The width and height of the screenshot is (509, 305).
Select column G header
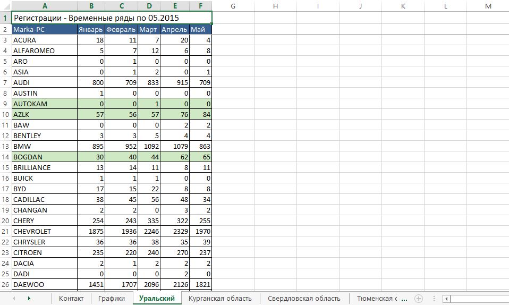click(233, 6)
